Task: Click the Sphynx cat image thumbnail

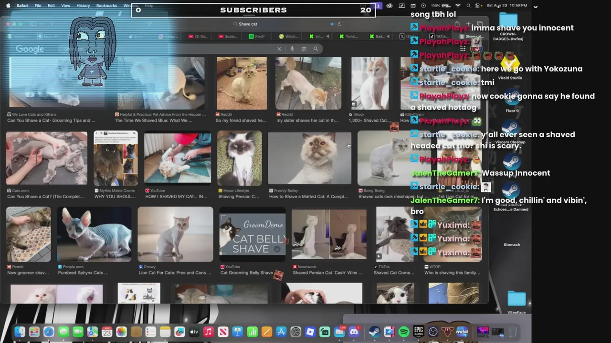Action: (x=94, y=234)
